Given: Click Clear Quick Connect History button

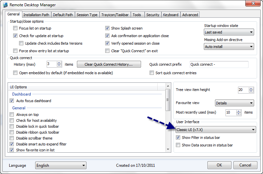Looking at the screenshot, I should point(109,64).
